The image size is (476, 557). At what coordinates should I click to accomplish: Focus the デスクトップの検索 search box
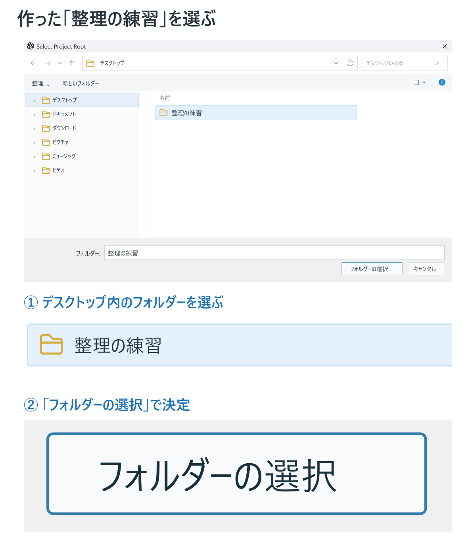click(x=405, y=63)
